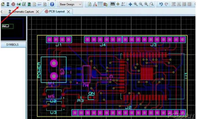Toggle the false origin icon
The image size is (197, 119).
(x=118, y=4)
